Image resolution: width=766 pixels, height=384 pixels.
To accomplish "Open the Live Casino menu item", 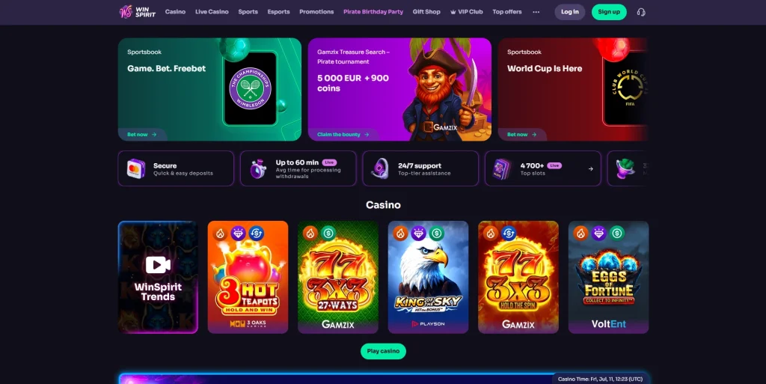I will point(212,12).
